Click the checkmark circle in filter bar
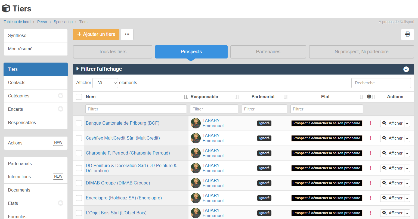The image size is (418, 219). 406,69
